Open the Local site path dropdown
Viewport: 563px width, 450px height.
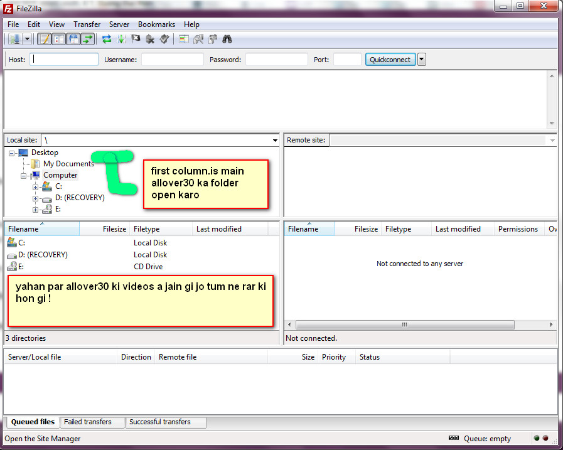tap(275, 140)
